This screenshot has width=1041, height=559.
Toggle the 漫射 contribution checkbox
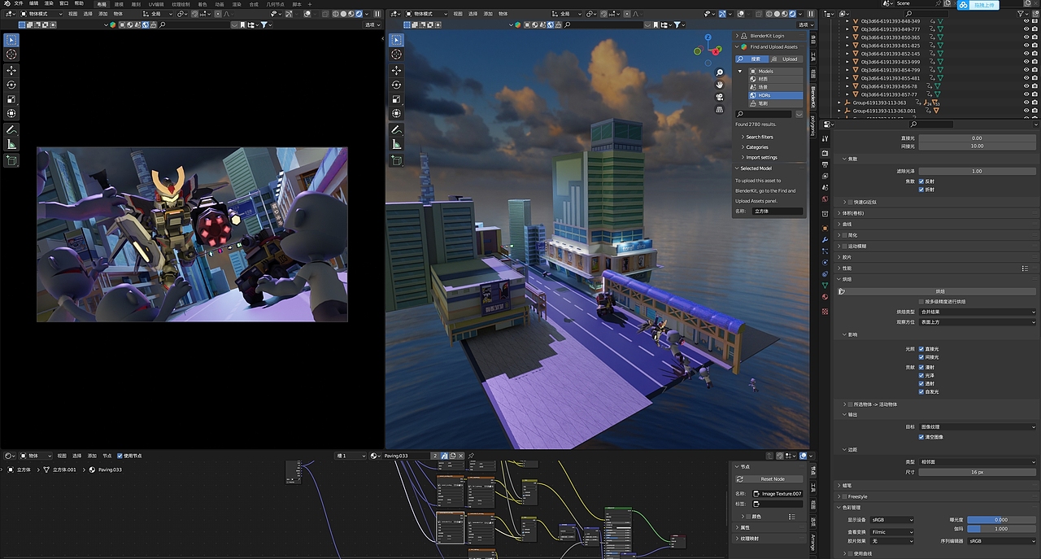click(921, 367)
